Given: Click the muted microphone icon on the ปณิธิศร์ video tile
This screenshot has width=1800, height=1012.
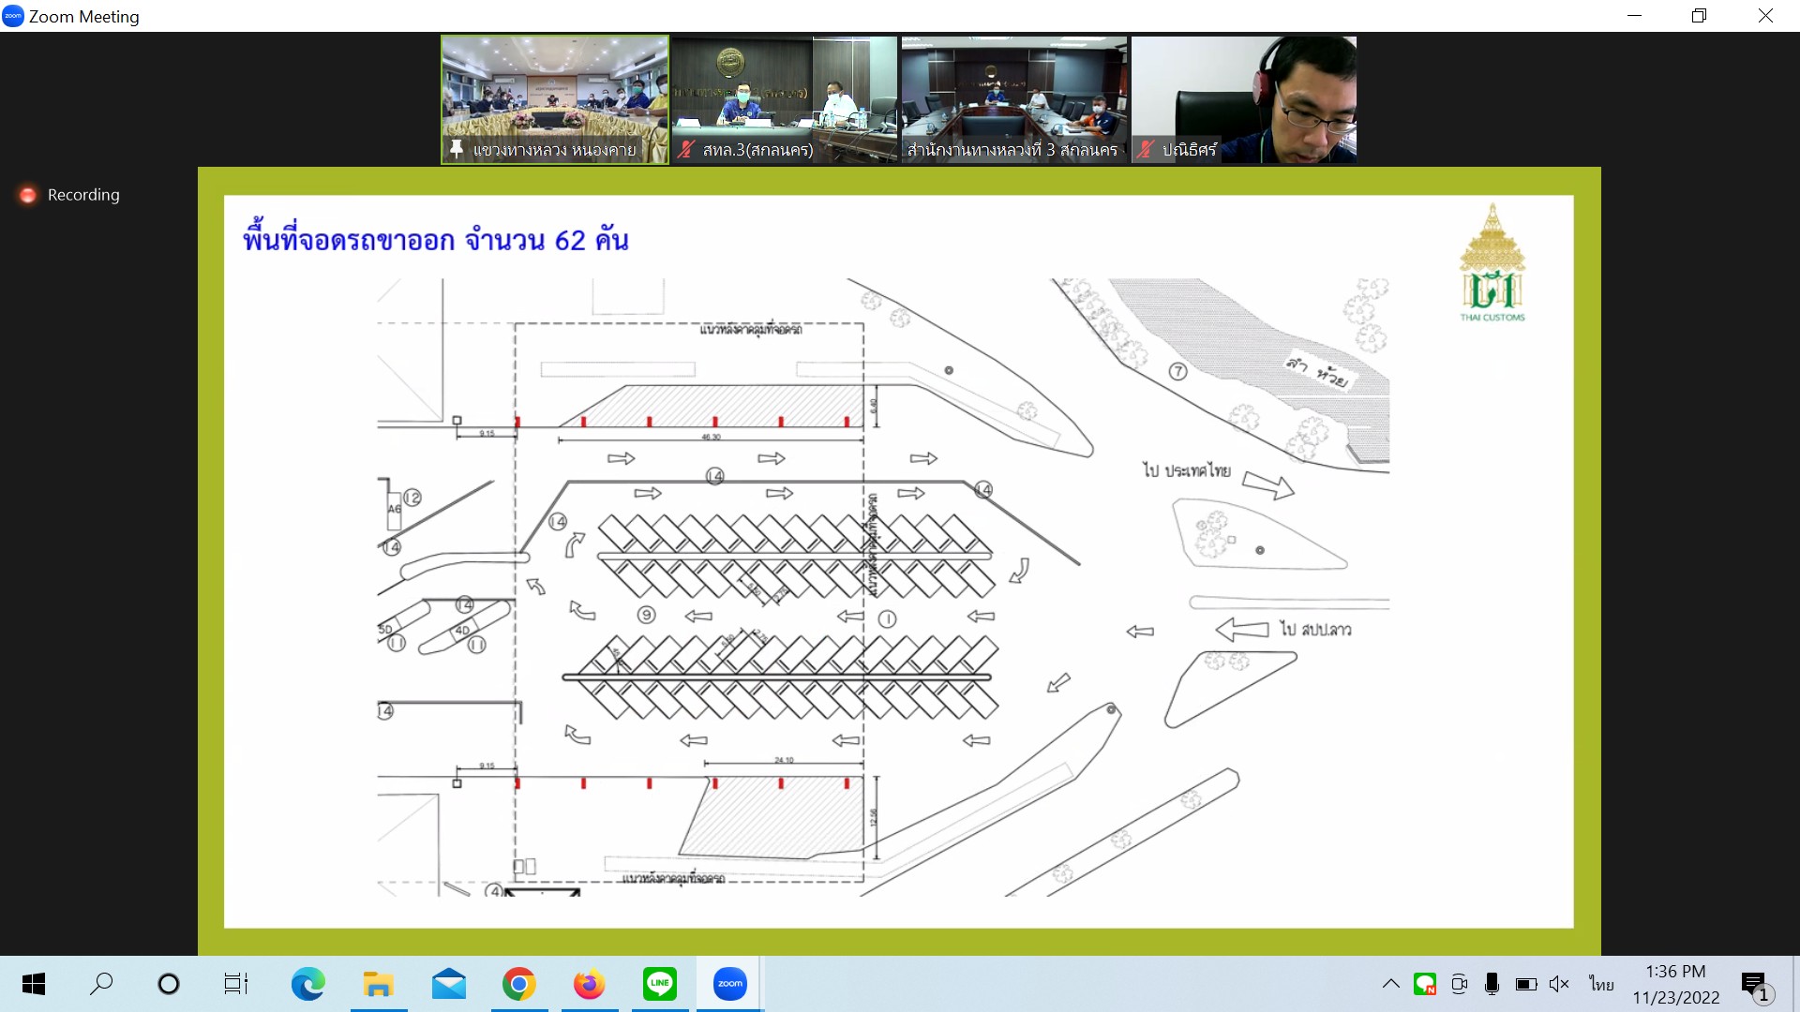Looking at the screenshot, I should (1146, 149).
